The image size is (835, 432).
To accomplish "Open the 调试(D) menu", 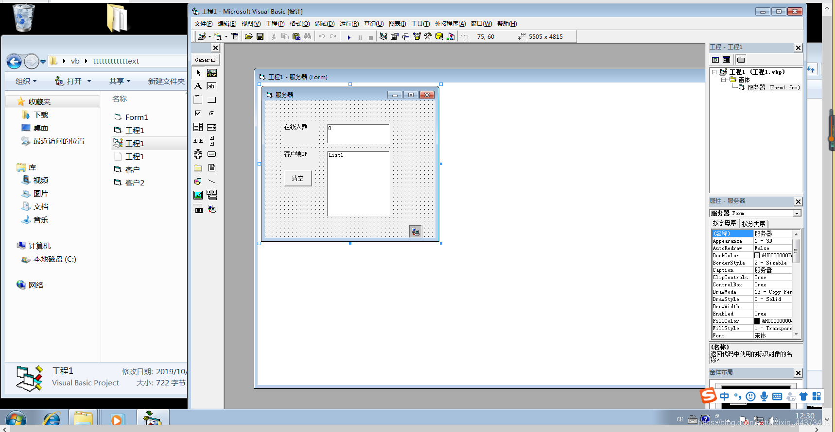I will [325, 24].
